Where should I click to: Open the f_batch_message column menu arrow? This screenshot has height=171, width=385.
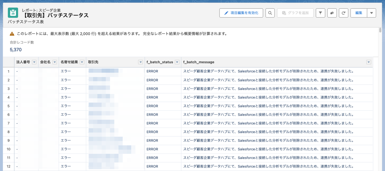pos(369,62)
